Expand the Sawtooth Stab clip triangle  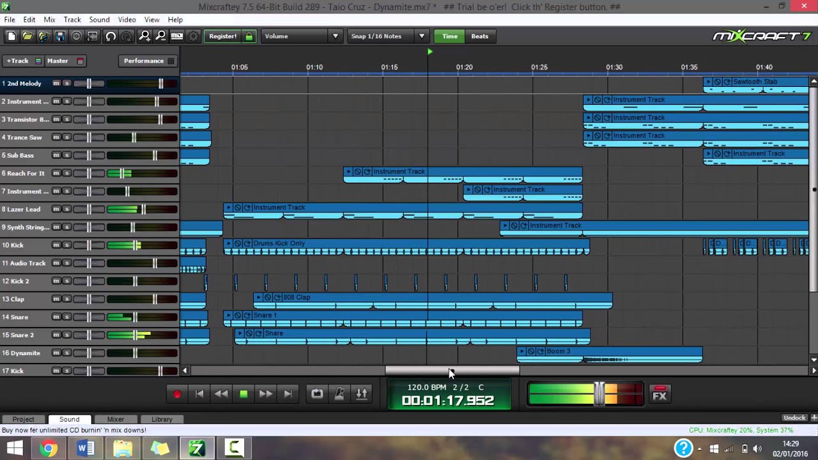[x=708, y=82]
